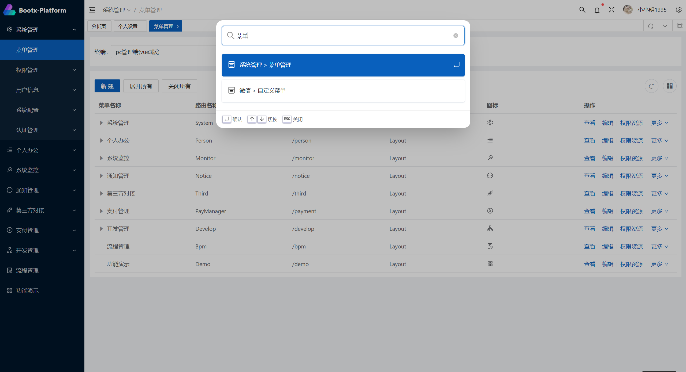686x372 pixels.
Task: Click the sidebar collapse icon in header
Action: click(92, 10)
